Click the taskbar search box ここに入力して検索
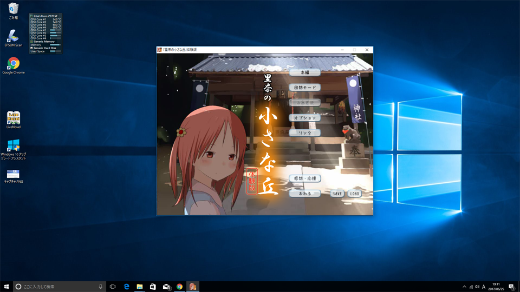This screenshot has height=292, width=520. pyautogui.click(x=60, y=287)
